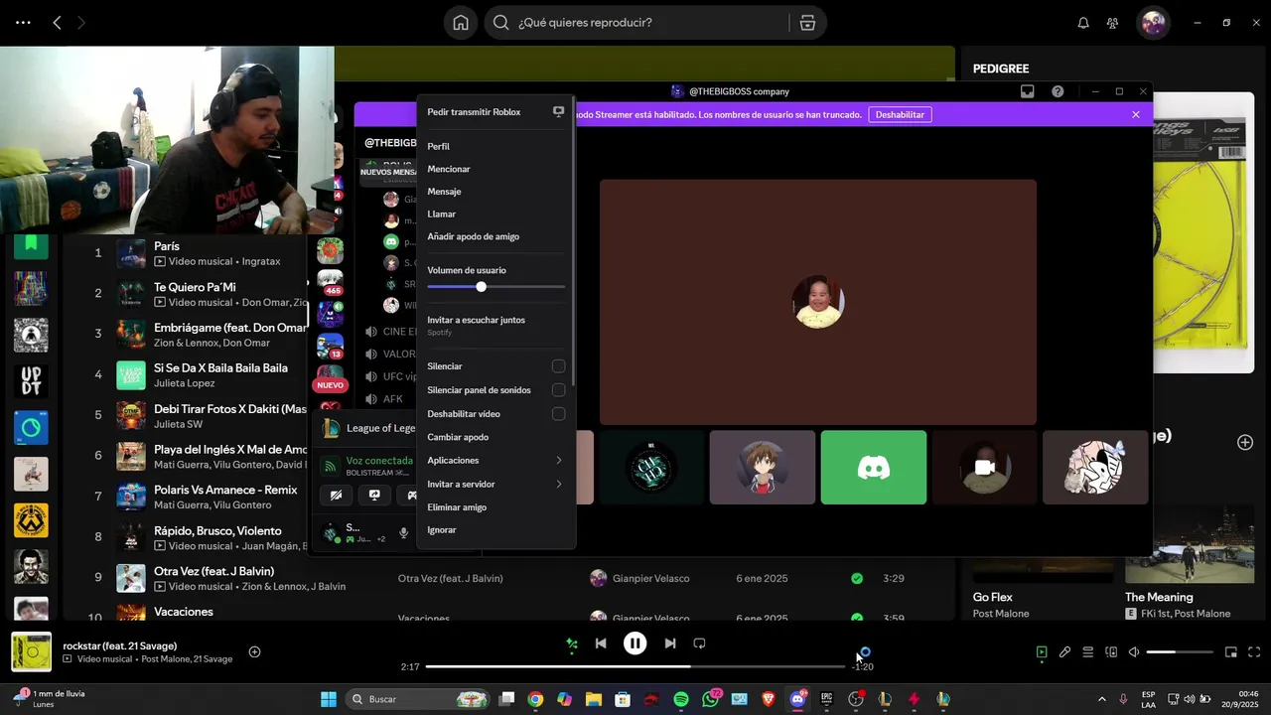Open Discord inbox icon
The image size is (1271, 715).
(x=1028, y=91)
